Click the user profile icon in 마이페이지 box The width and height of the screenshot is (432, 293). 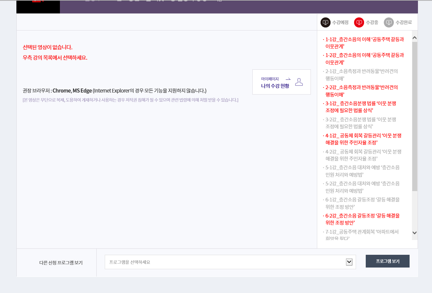click(299, 82)
